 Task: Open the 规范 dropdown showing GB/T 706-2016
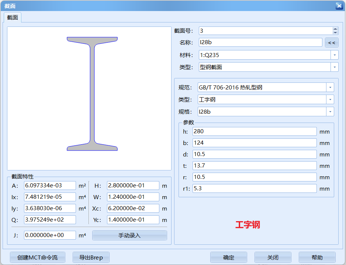tap(330, 87)
